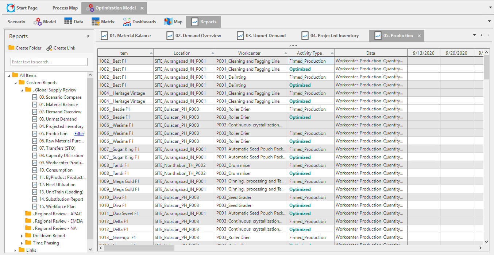Image resolution: width=494 pixels, height=255 pixels.
Task: Sort by the Data column header
Action: [371, 53]
